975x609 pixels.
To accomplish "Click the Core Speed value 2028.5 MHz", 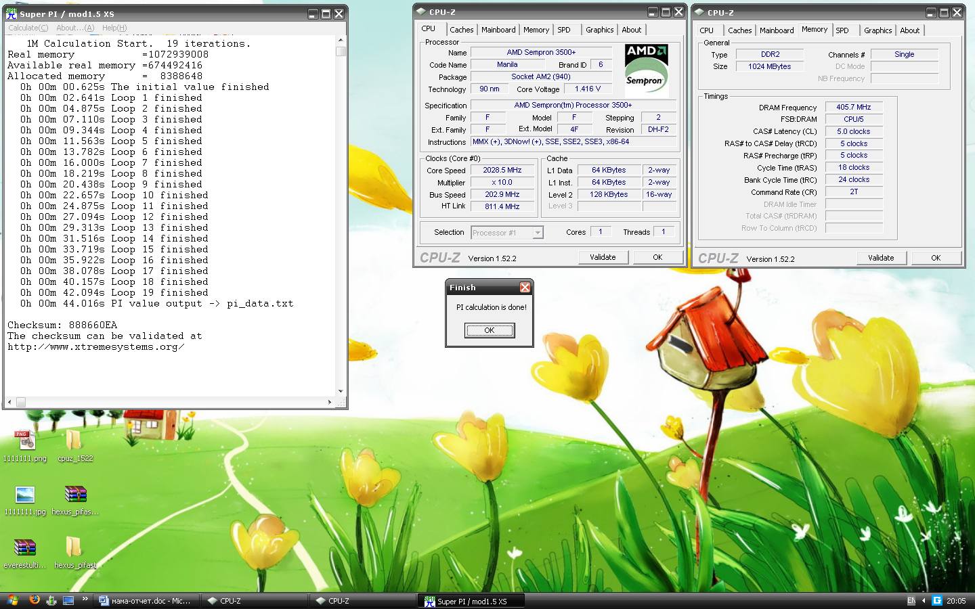I will (x=502, y=171).
